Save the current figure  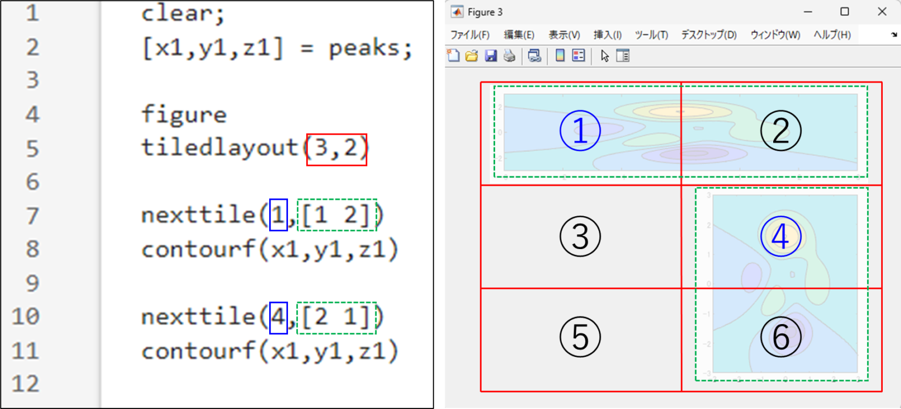coord(491,56)
